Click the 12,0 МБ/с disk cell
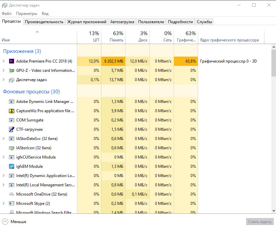276x229 pixels. tap(138, 61)
